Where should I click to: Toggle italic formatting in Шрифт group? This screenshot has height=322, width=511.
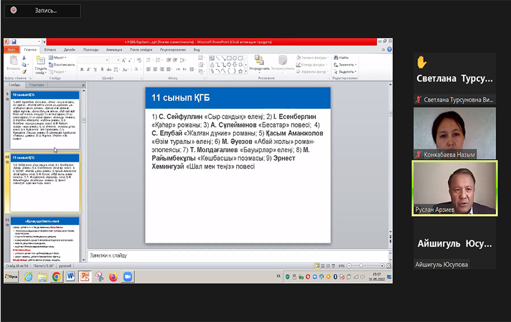point(88,69)
